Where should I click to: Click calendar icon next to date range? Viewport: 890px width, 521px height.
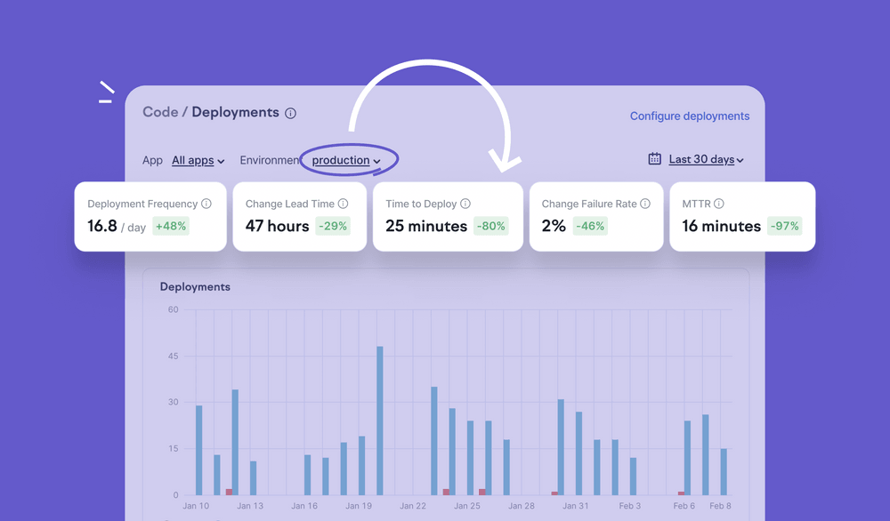pos(655,159)
